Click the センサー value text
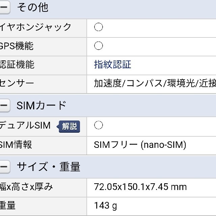This screenshot has height=216, width=216. point(155,83)
